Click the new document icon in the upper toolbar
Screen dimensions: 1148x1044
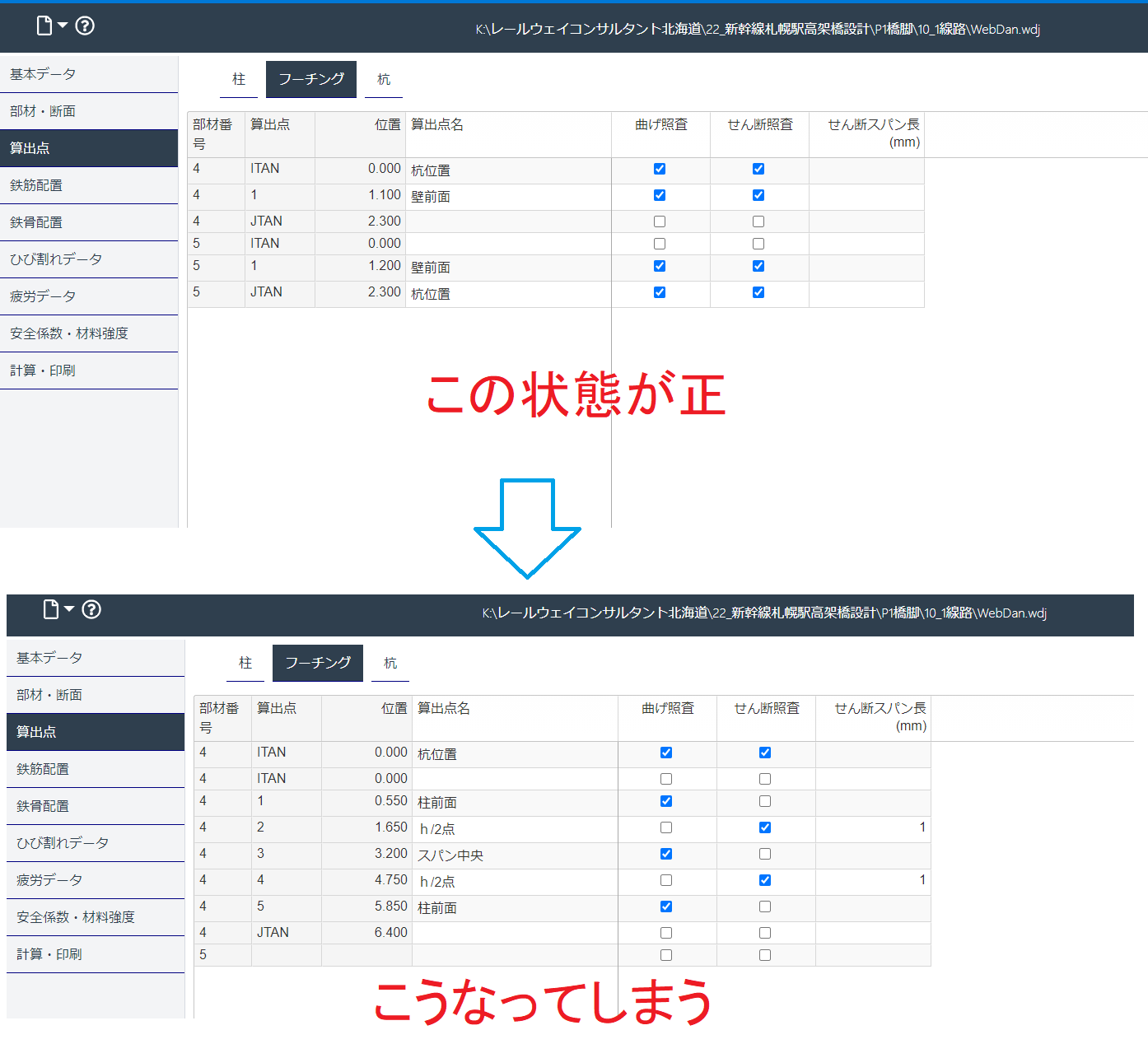tap(45, 26)
